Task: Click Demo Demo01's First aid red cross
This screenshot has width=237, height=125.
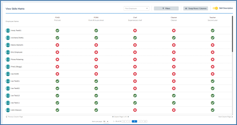Action: 57,45
